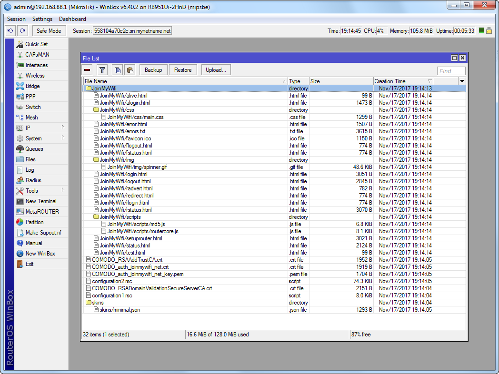499x374 pixels.
Task: Click Exit in the sidebar
Action: pos(41,264)
